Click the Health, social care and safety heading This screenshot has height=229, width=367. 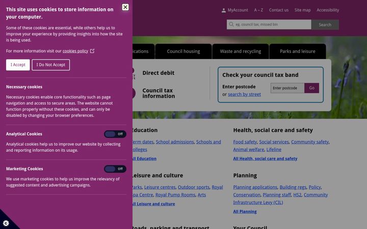273,130
